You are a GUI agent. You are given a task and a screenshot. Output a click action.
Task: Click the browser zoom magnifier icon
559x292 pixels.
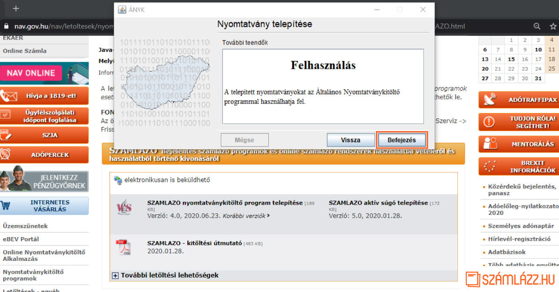click(x=537, y=26)
